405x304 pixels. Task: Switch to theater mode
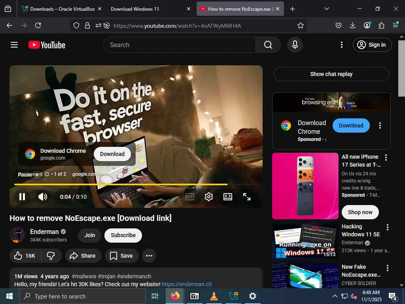click(x=228, y=197)
